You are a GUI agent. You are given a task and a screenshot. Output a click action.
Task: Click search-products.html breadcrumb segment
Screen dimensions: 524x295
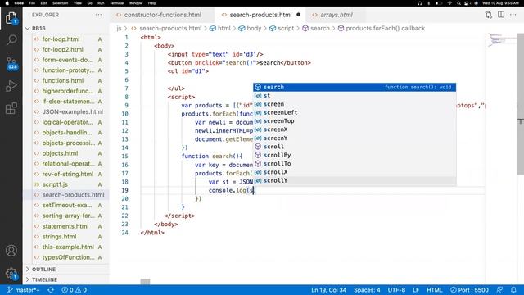click(x=166, y=29)
